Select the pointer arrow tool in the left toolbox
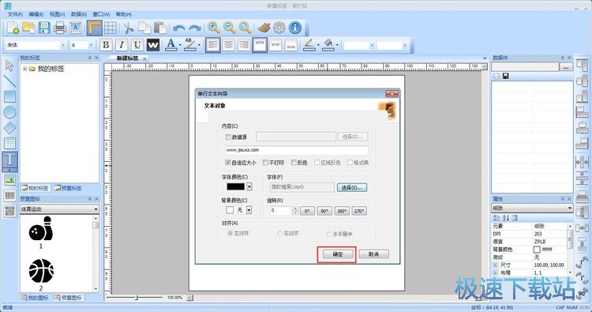 pyautogui.click(x=9, y=66)
